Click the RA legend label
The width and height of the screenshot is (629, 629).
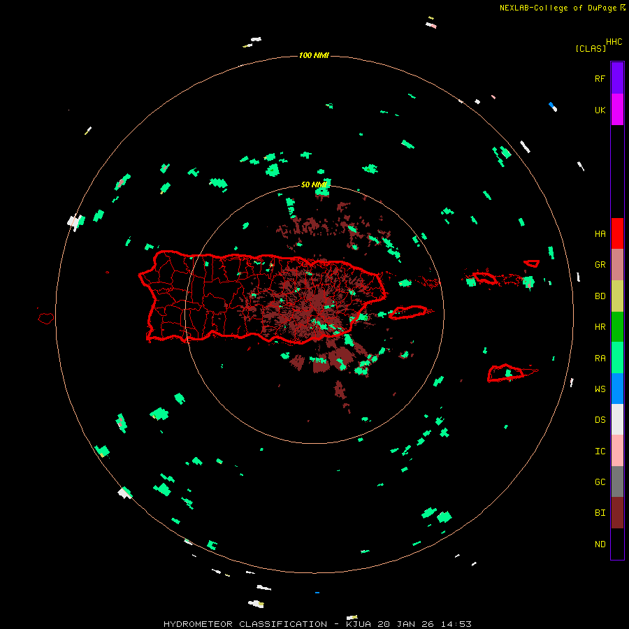pos(600,359)
